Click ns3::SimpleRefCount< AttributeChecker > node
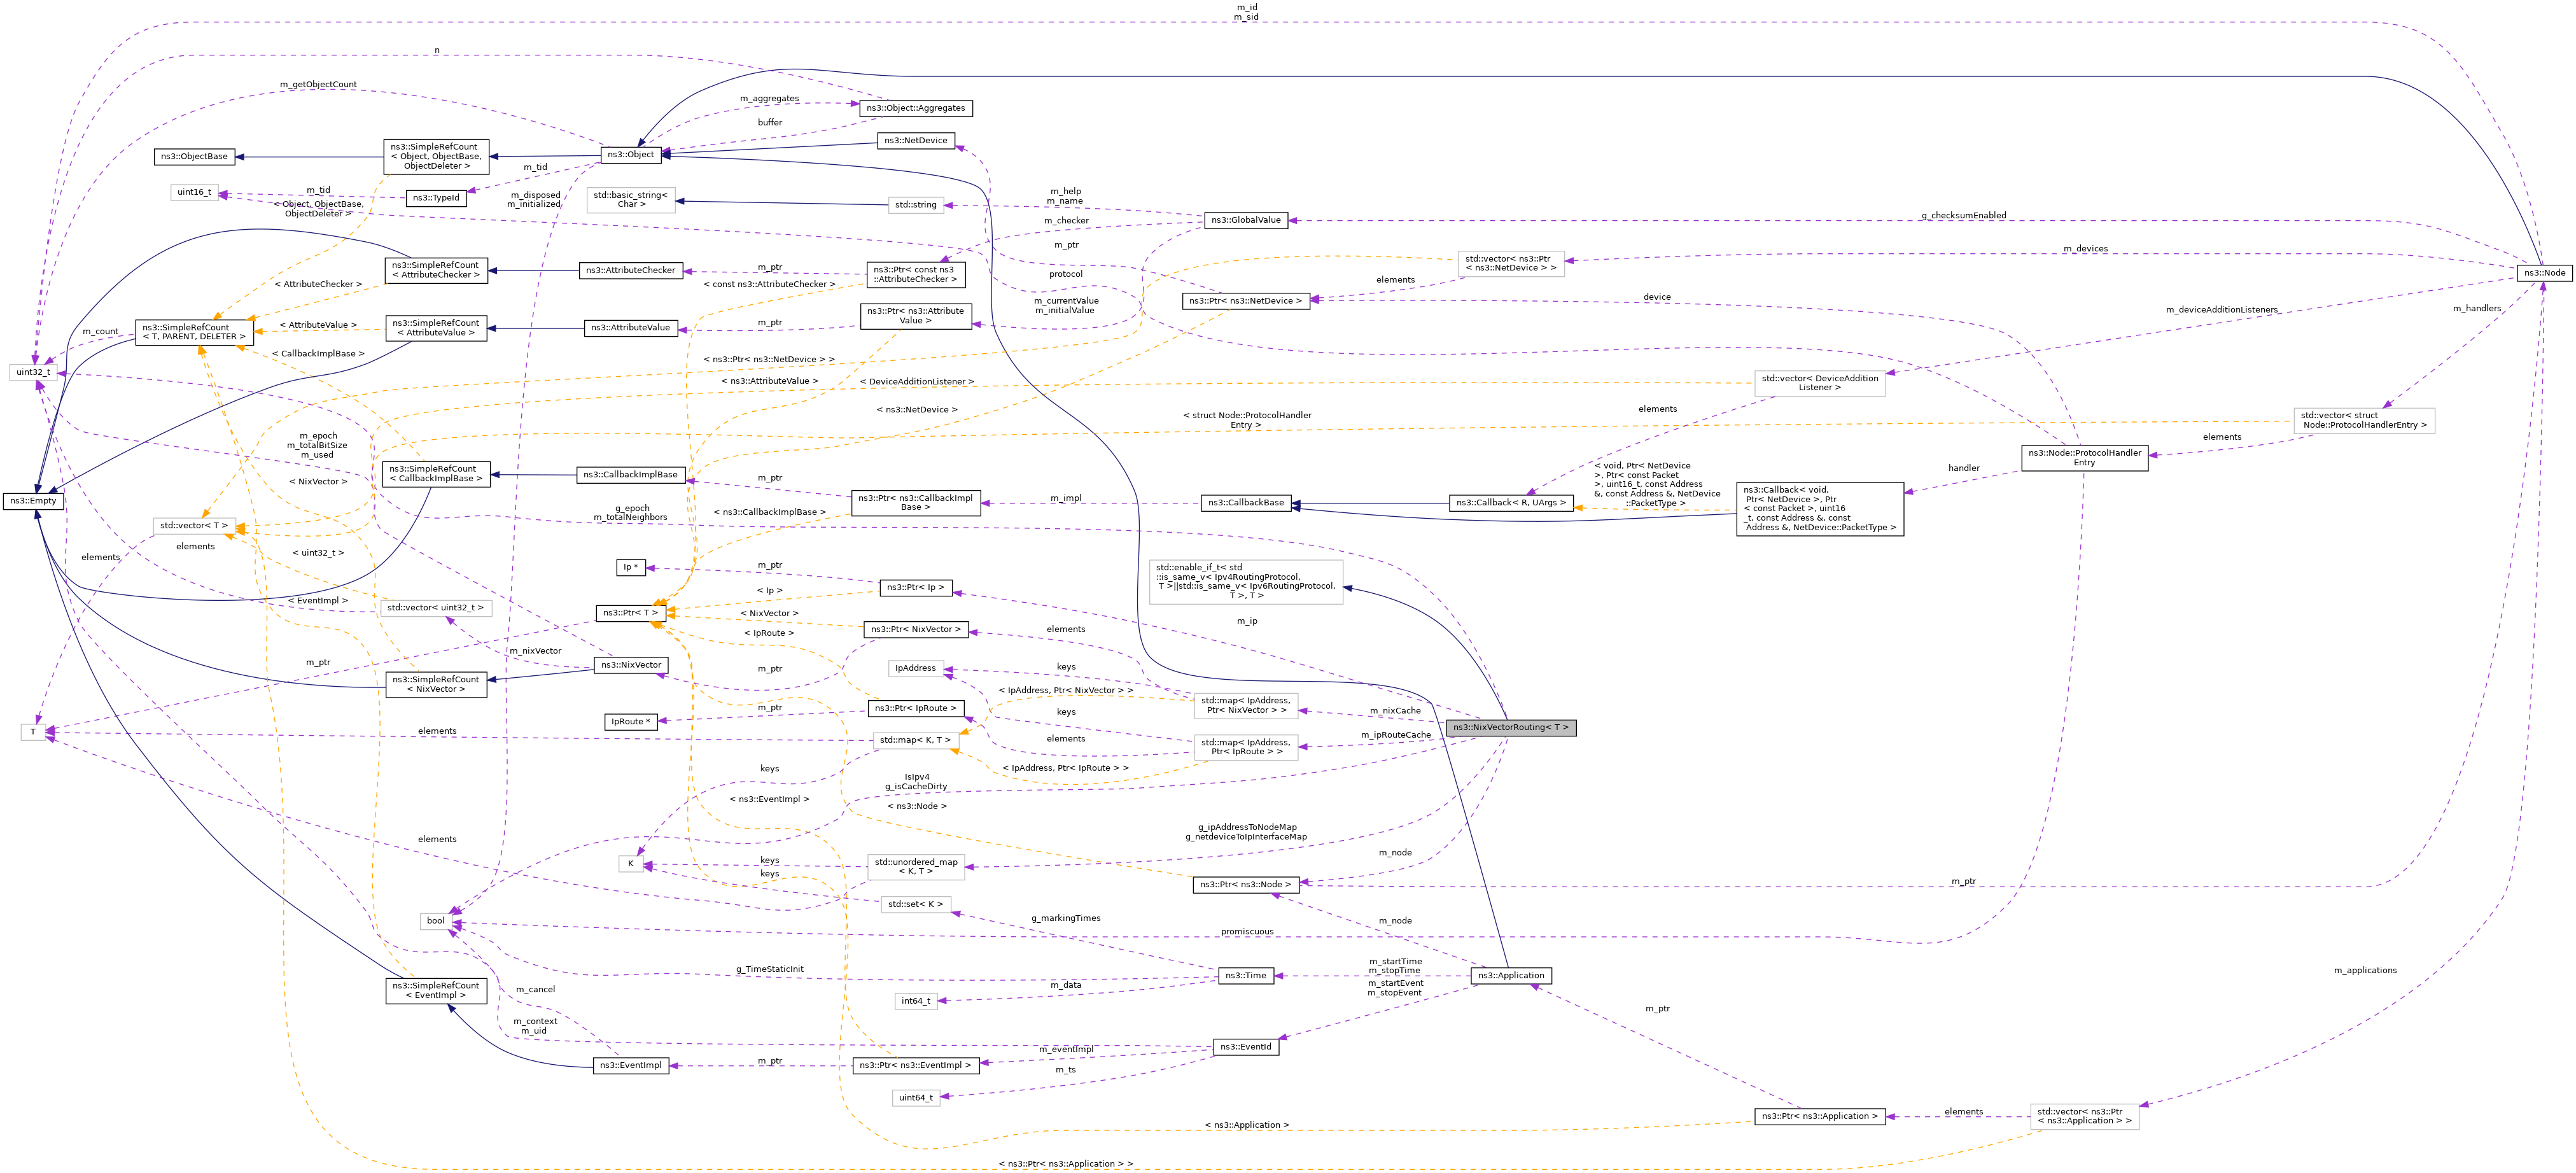 [436, 270]
